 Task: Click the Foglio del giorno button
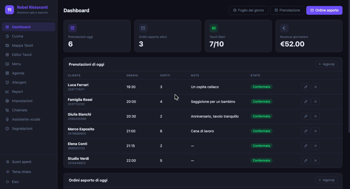click(248, 10)
